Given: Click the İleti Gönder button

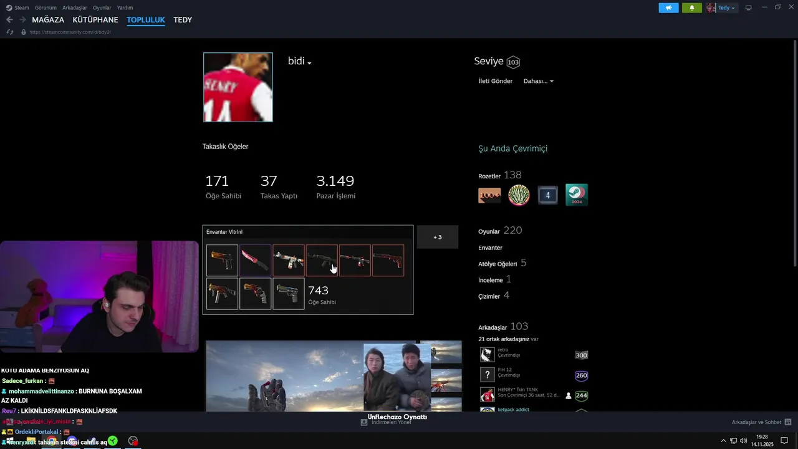Looking at the screenshot, I should tap(496, 81).
